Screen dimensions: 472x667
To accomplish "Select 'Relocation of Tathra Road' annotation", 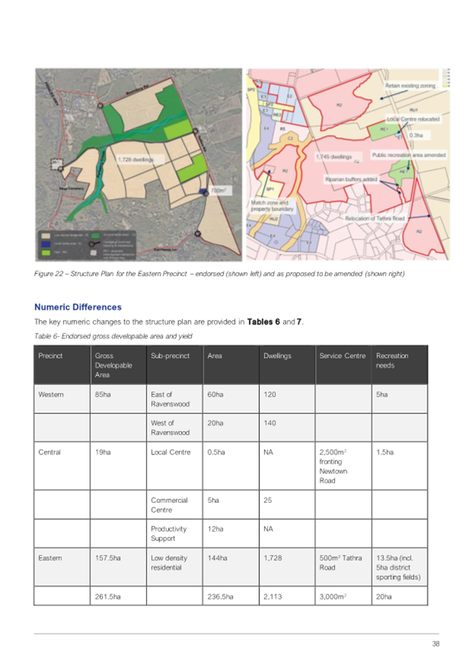I will pos(374,218).
